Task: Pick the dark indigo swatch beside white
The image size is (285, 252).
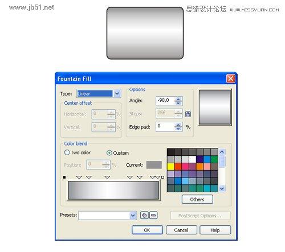Action: coord(199,159)
